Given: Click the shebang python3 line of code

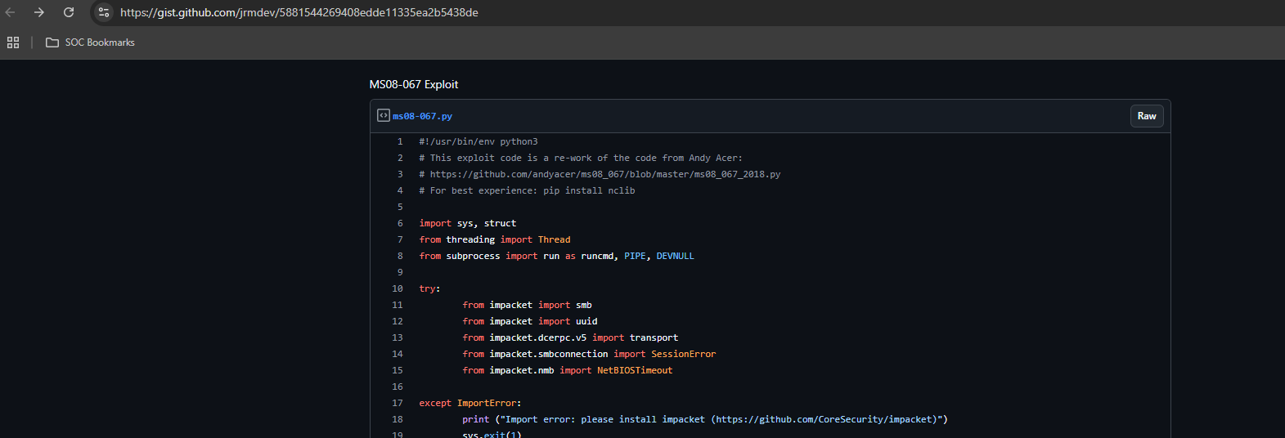Looking at the screenshot, I should pyautogui.click(x=479, y=141).
